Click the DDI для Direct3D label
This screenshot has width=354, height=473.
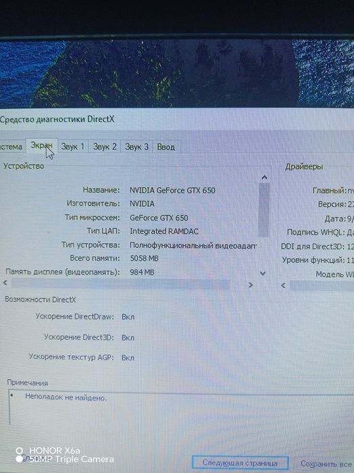point(313,247)
